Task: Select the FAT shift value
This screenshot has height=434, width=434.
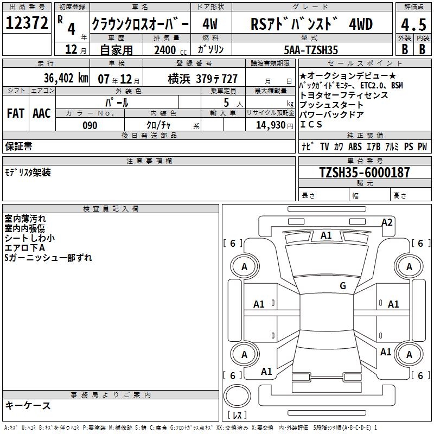Action: click(16, 113)
